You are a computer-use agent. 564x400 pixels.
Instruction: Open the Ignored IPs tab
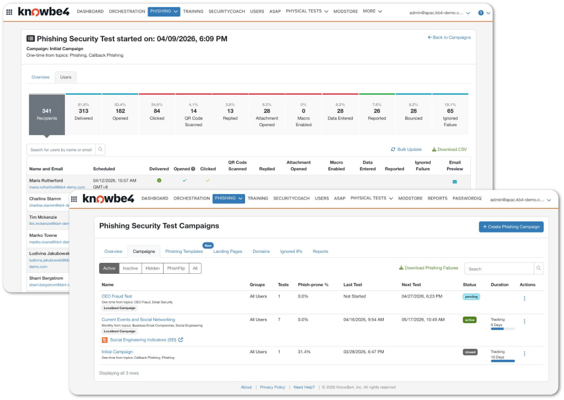(x=291, y=251)
